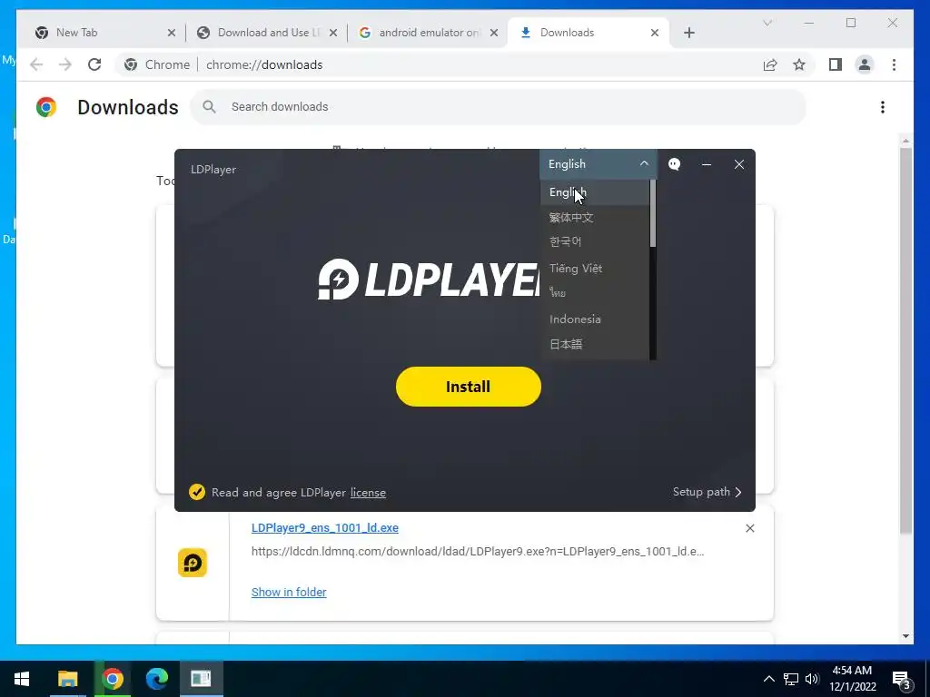The height and width of the screenshot is (697, 930).
Task: Open the volume tray icon
Action: 812,679
